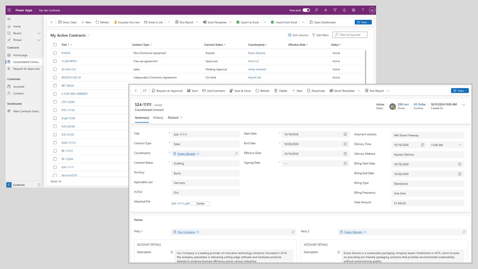Click the Share button in the list view
This screenshot has height=269, width=478.
tap(363, 22)
